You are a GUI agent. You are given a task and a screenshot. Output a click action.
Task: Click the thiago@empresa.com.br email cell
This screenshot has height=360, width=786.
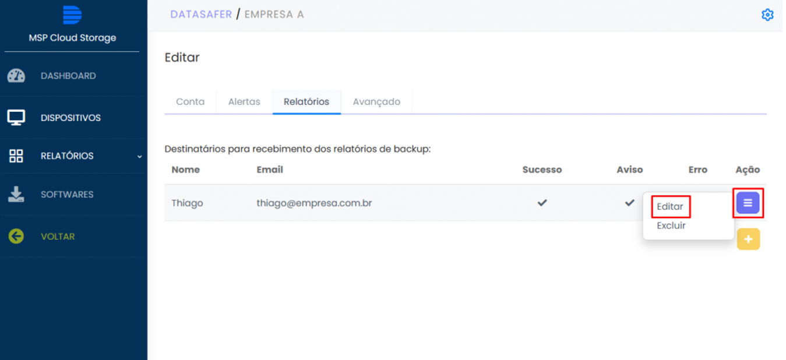(x=314, y=203)
